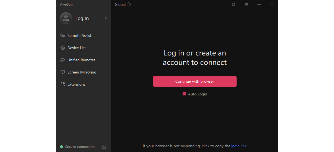Minimize the AweSun window
The width and height of the screenshot is (334, 152).
click(x=259, y=4)
